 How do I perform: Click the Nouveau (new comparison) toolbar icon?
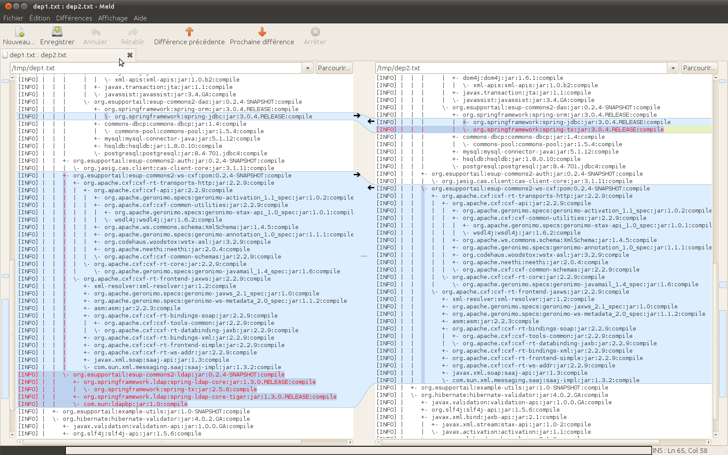19,32
